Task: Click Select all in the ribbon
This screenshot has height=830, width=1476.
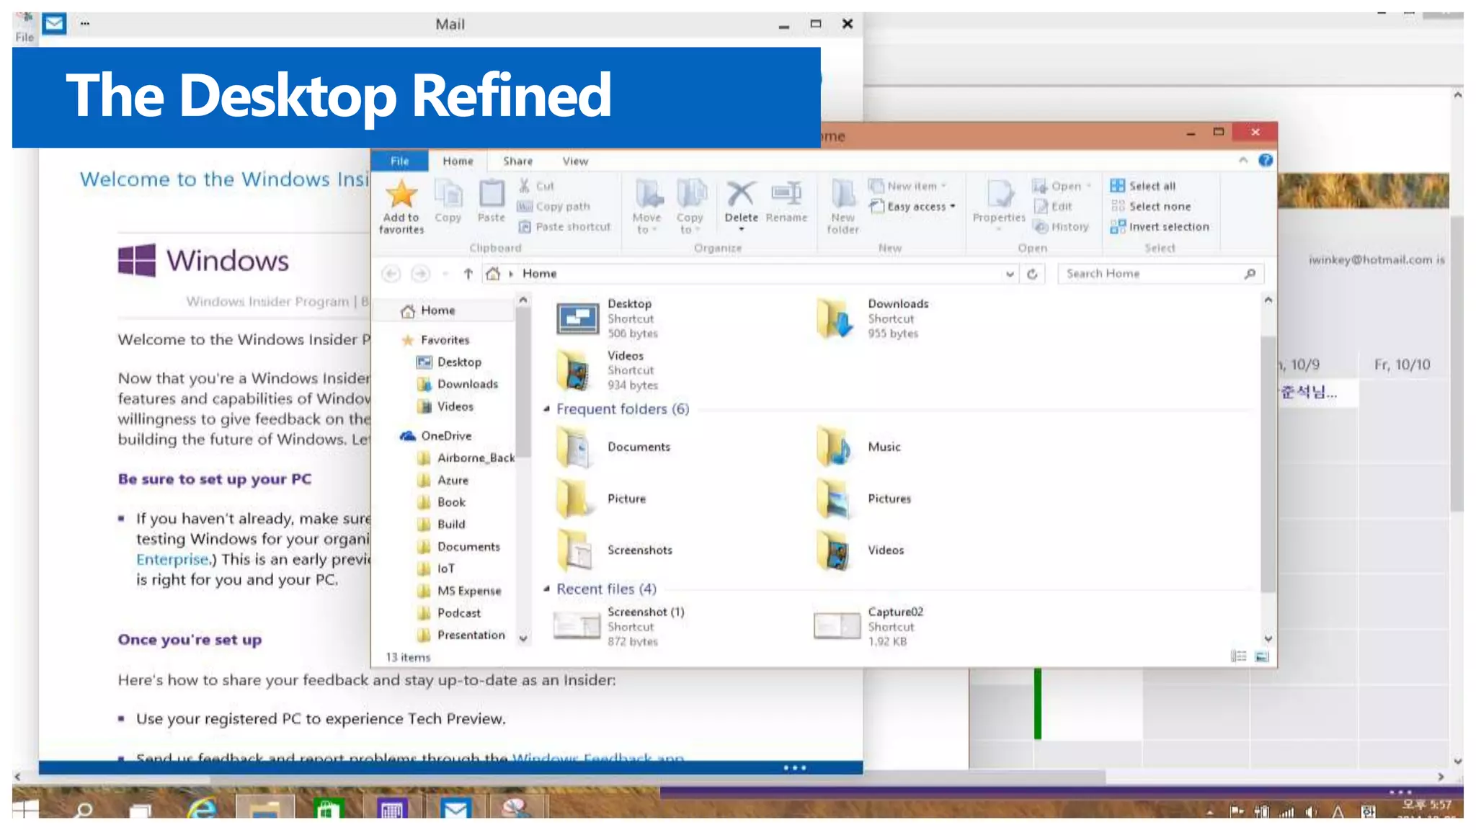Action: point(1143,186)
